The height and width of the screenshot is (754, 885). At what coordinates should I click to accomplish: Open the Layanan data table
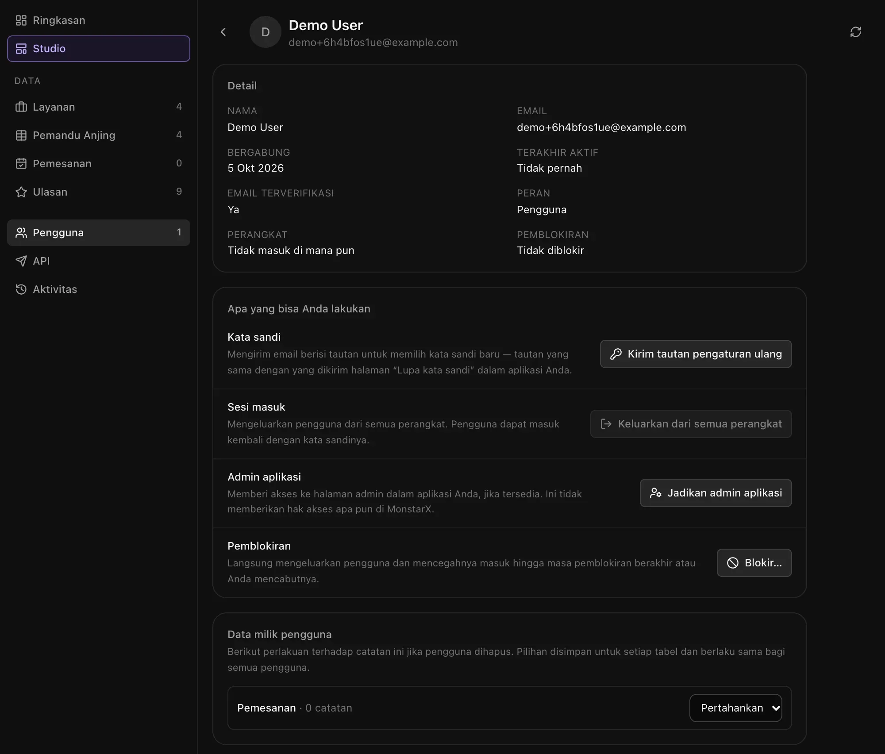pos(99,107)
